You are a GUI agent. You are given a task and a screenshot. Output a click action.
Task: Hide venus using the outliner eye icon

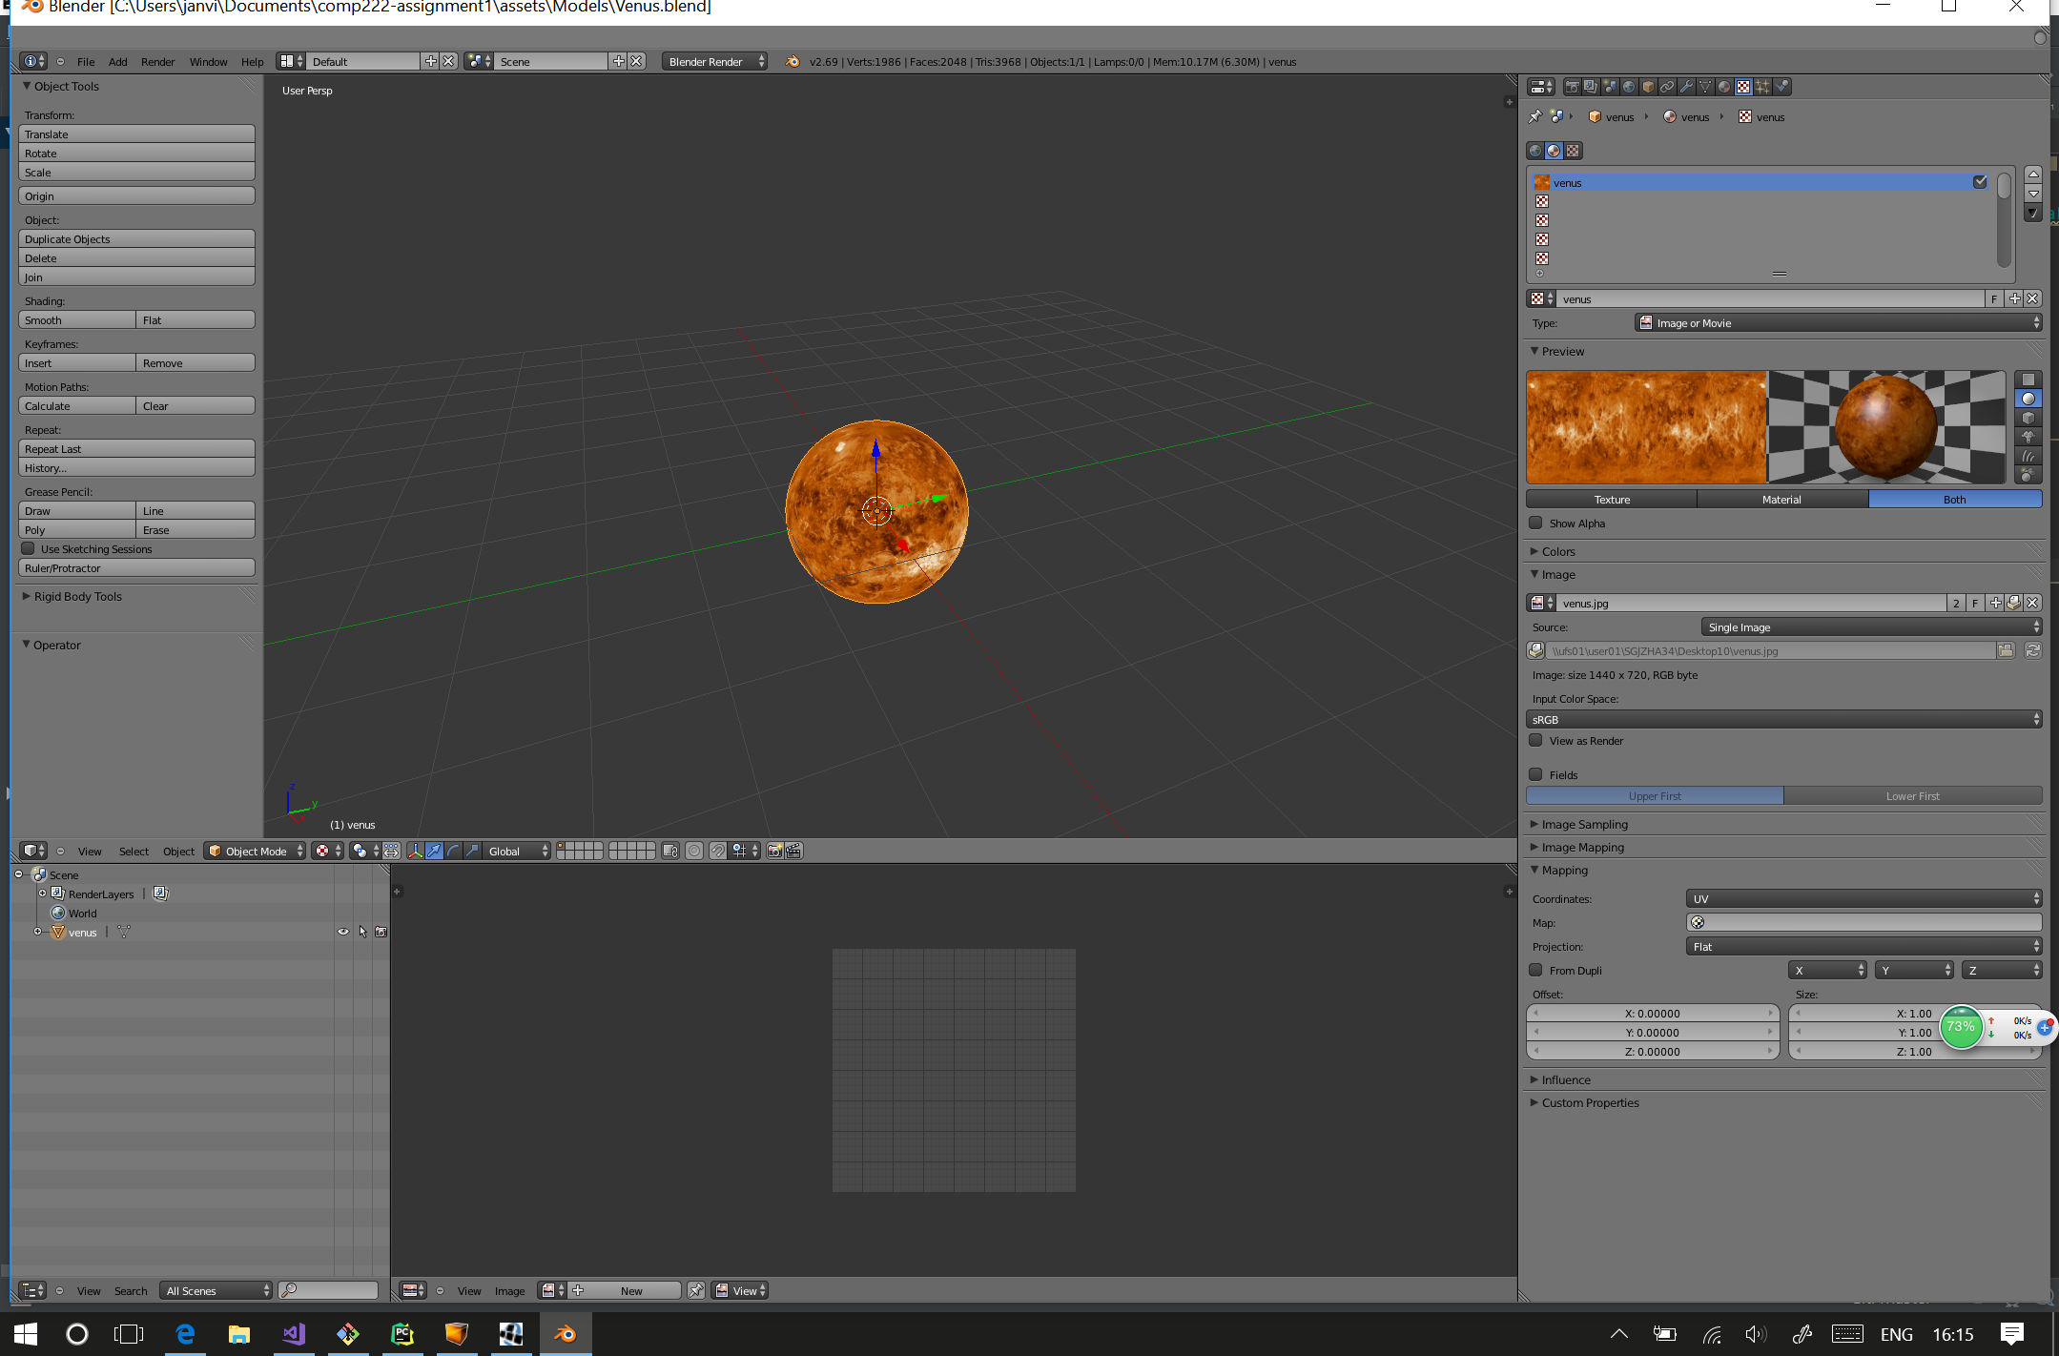pos(342,932)
